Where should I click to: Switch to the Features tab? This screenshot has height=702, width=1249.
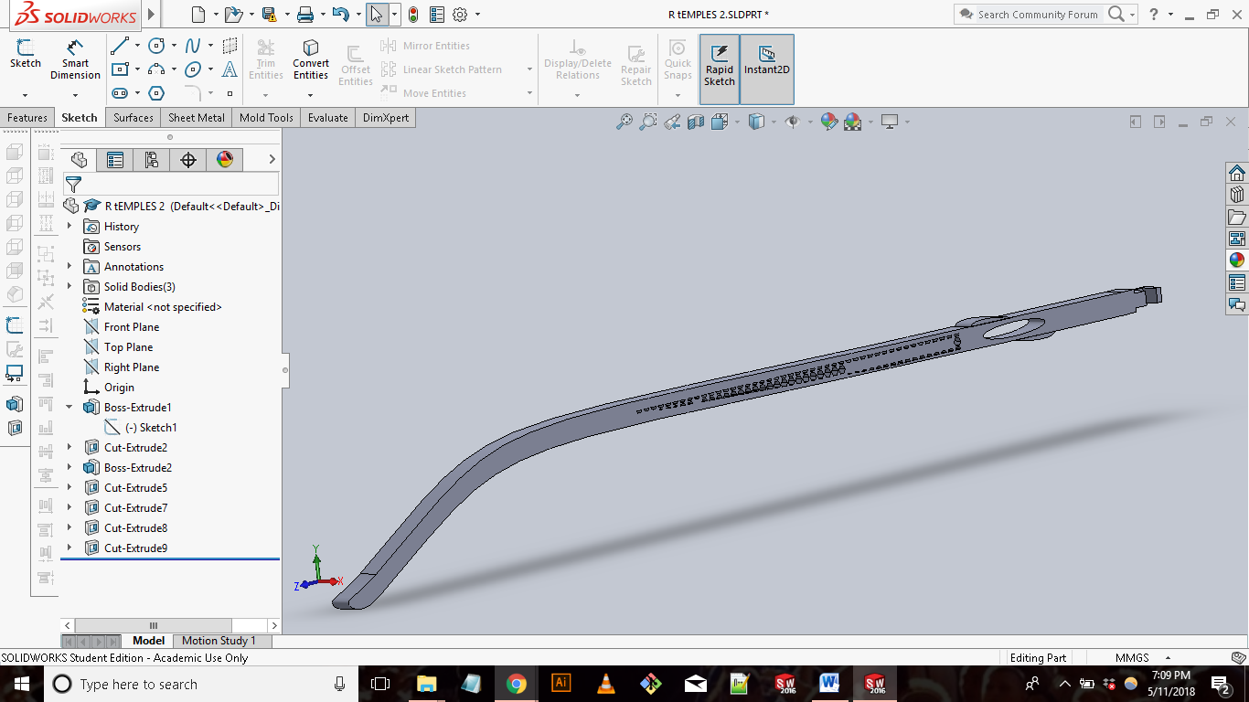(27, 118)
